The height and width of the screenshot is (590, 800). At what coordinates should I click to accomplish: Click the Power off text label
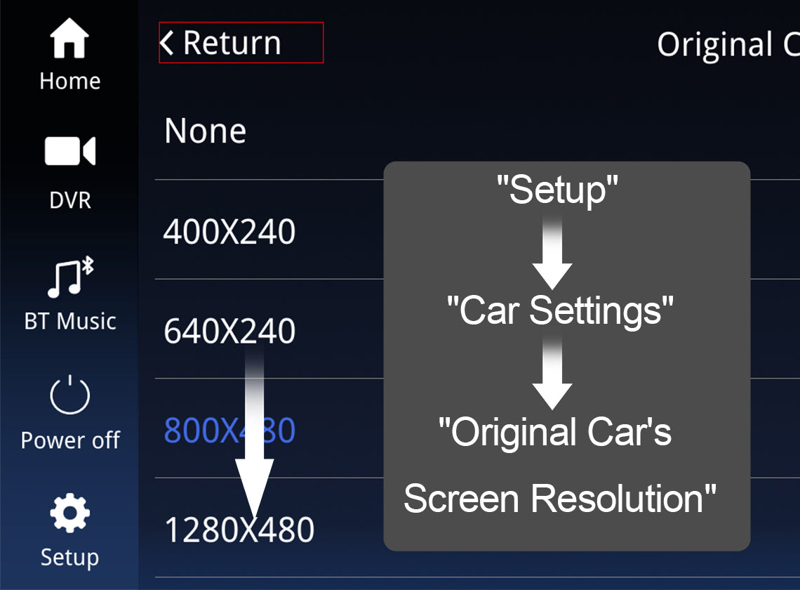tap(69, 440)
